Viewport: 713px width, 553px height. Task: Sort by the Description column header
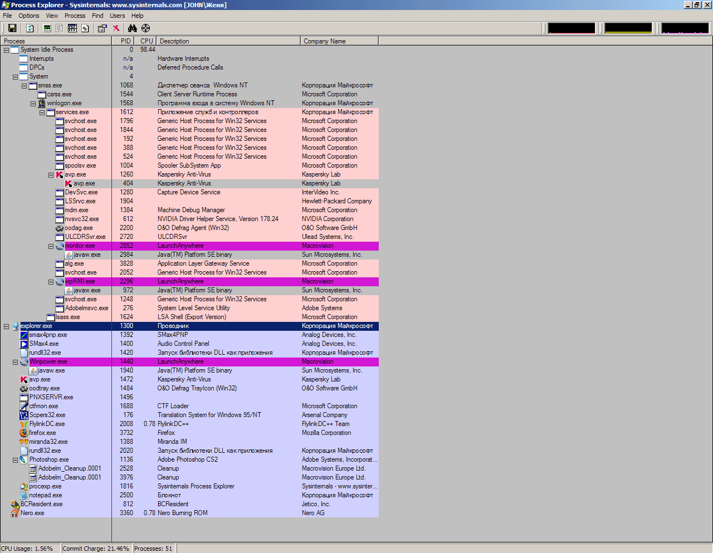[228, 41]
